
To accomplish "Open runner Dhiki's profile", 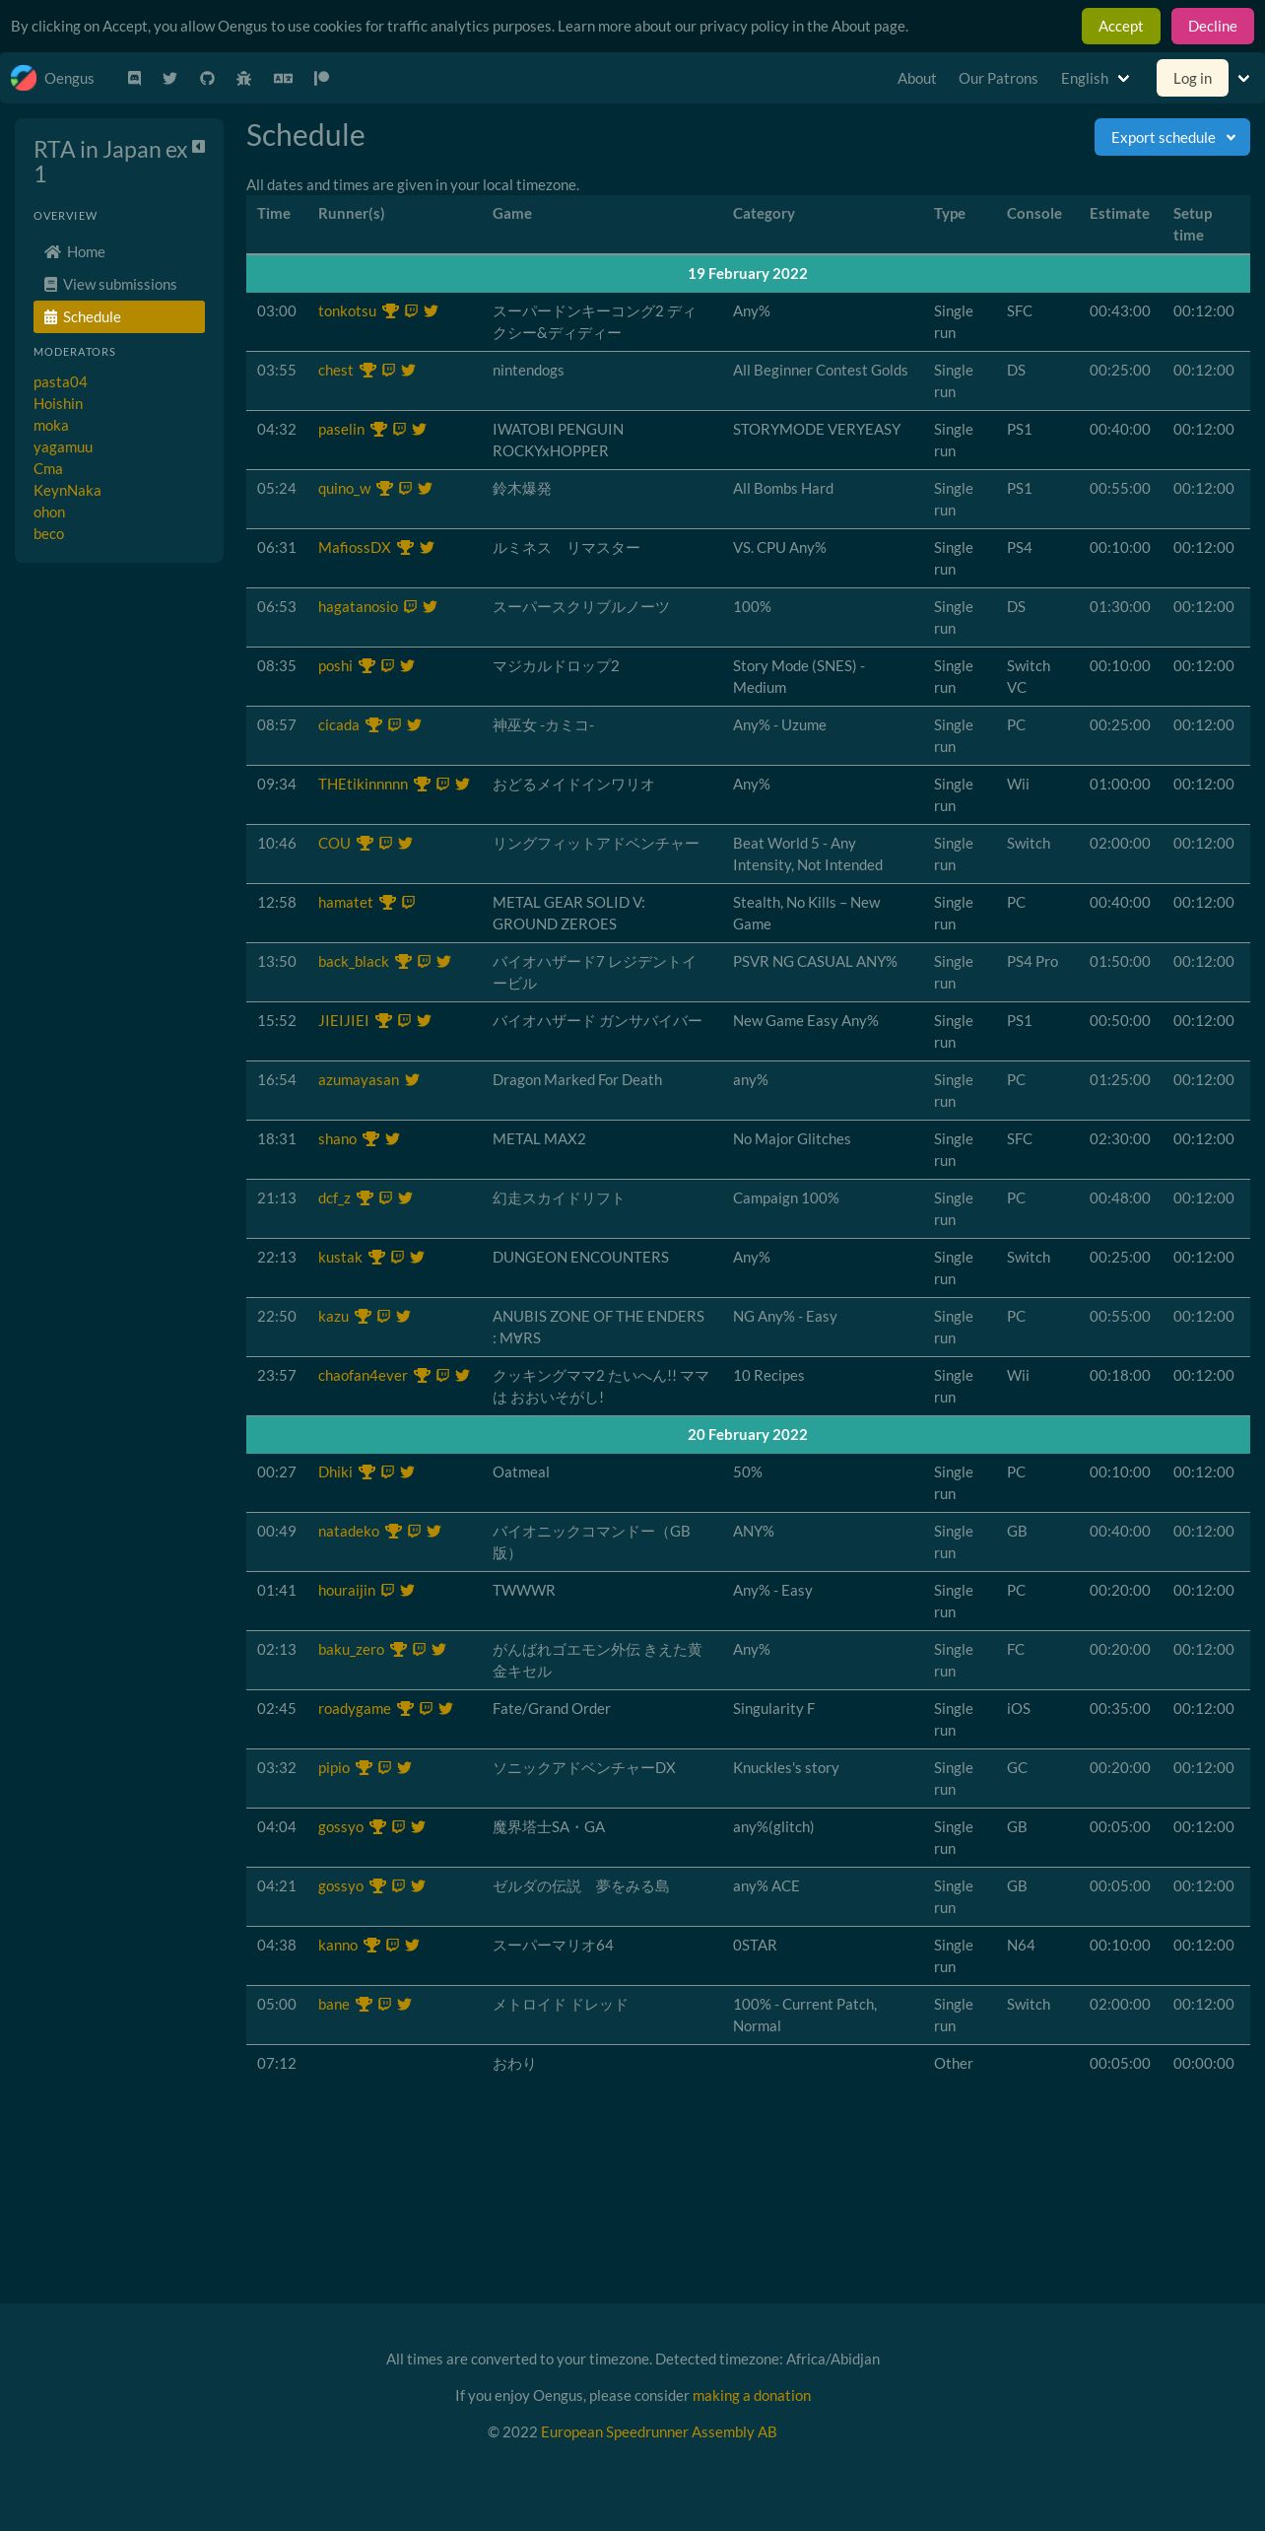I will coord(335,1472).
